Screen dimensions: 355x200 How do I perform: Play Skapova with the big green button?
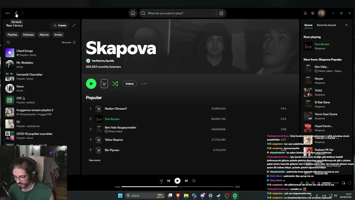[91, 84]
